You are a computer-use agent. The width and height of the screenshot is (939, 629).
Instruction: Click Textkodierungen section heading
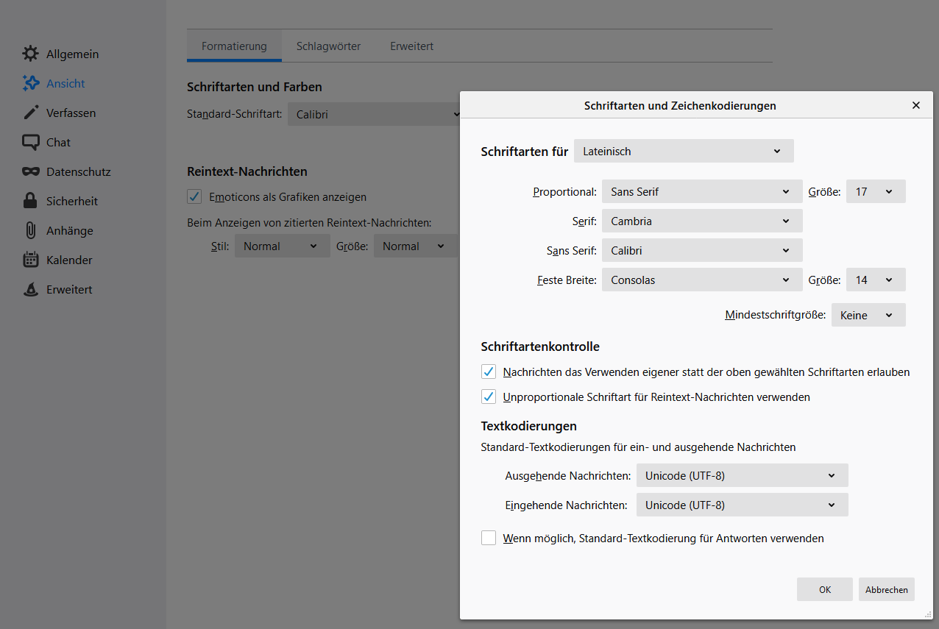(528, 425)
